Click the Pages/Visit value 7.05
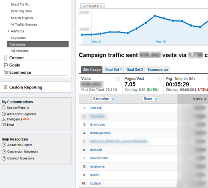This screenshot has width=208, height=188. click(130, 84)
